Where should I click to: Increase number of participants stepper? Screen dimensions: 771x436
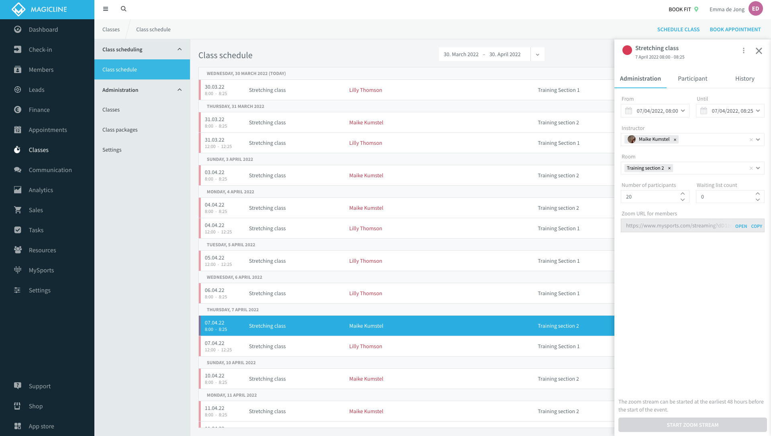coord(683,194)
